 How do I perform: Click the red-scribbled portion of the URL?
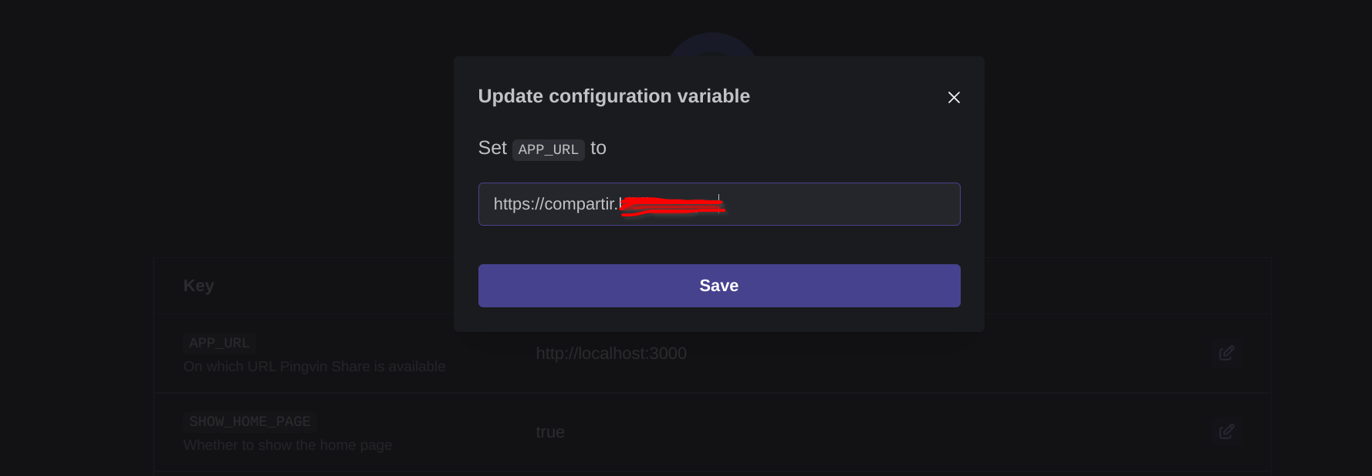[x=671, y=205]
